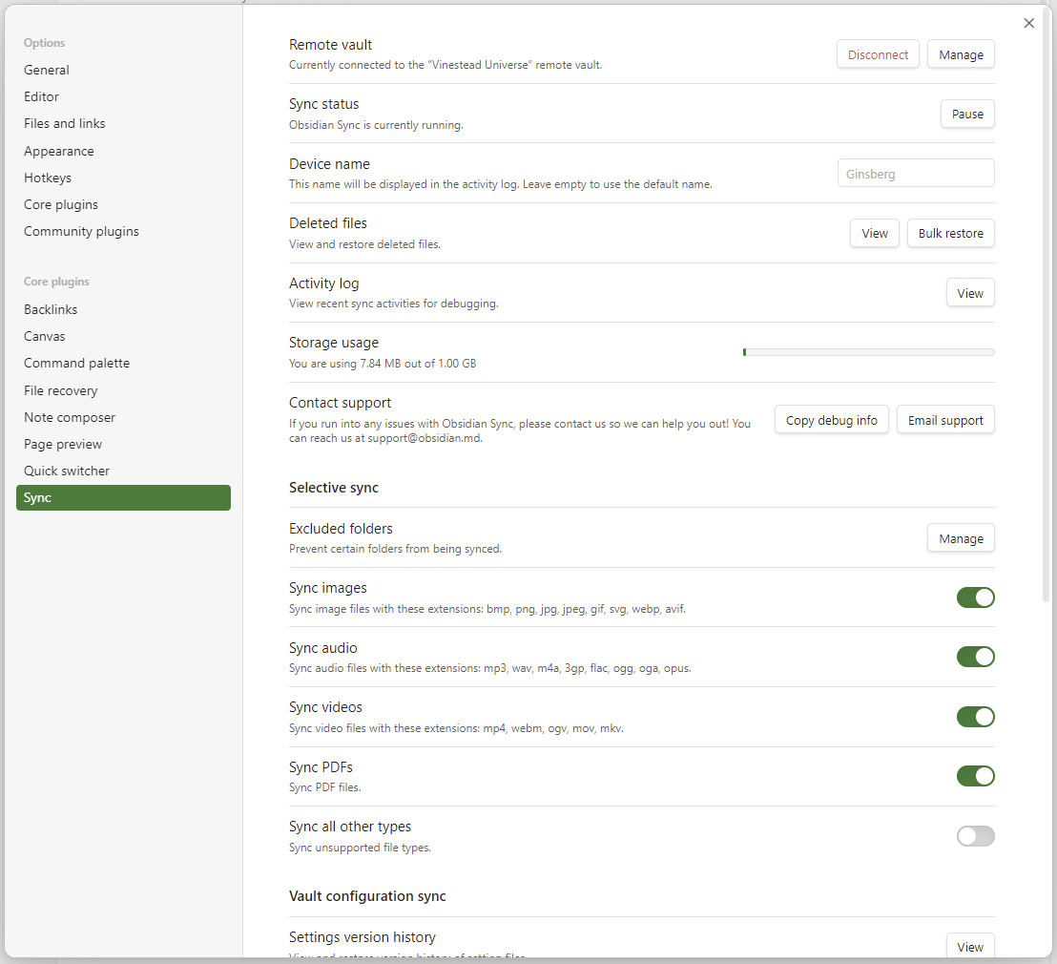Click the 'Selective sync' heading

[334, 488]
